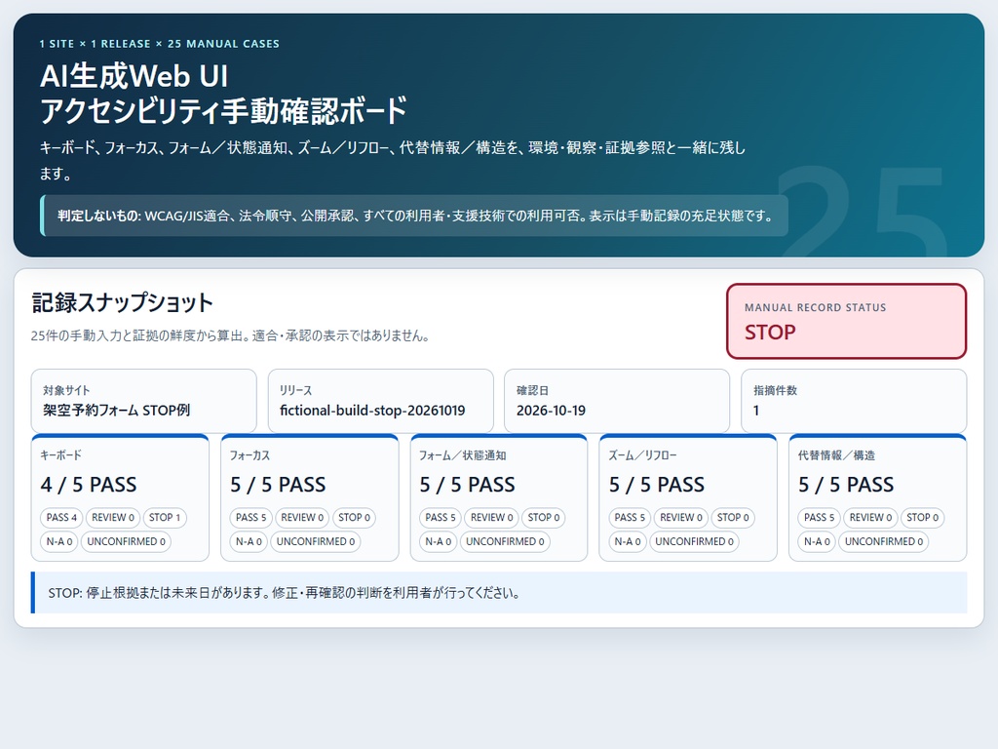Click the フォーム／状態通知 5 / 5 PASS score
This screenshot has height=749, width=998.
pos(467,485)
